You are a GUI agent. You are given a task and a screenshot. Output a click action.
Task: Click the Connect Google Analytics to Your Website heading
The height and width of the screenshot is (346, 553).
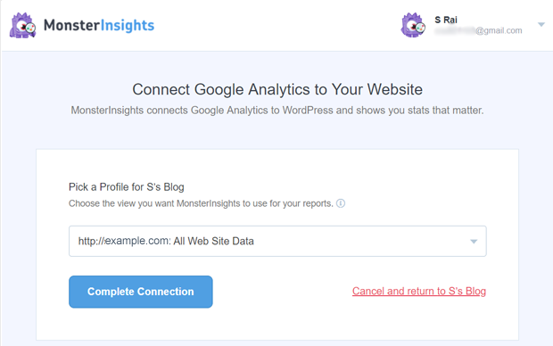277,89
